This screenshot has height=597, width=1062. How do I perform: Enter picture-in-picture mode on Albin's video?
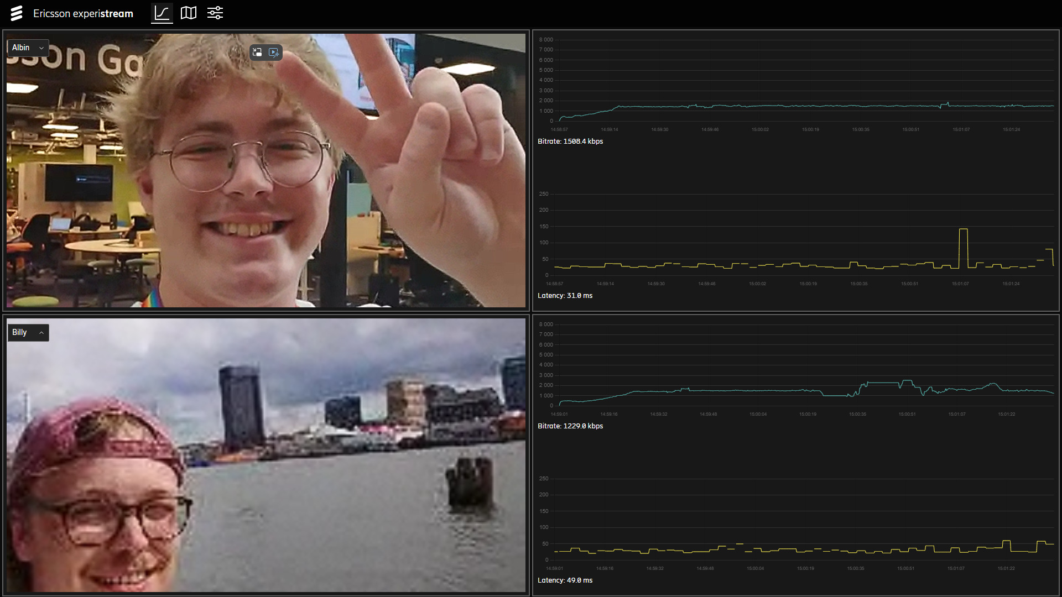coord(257,52)
